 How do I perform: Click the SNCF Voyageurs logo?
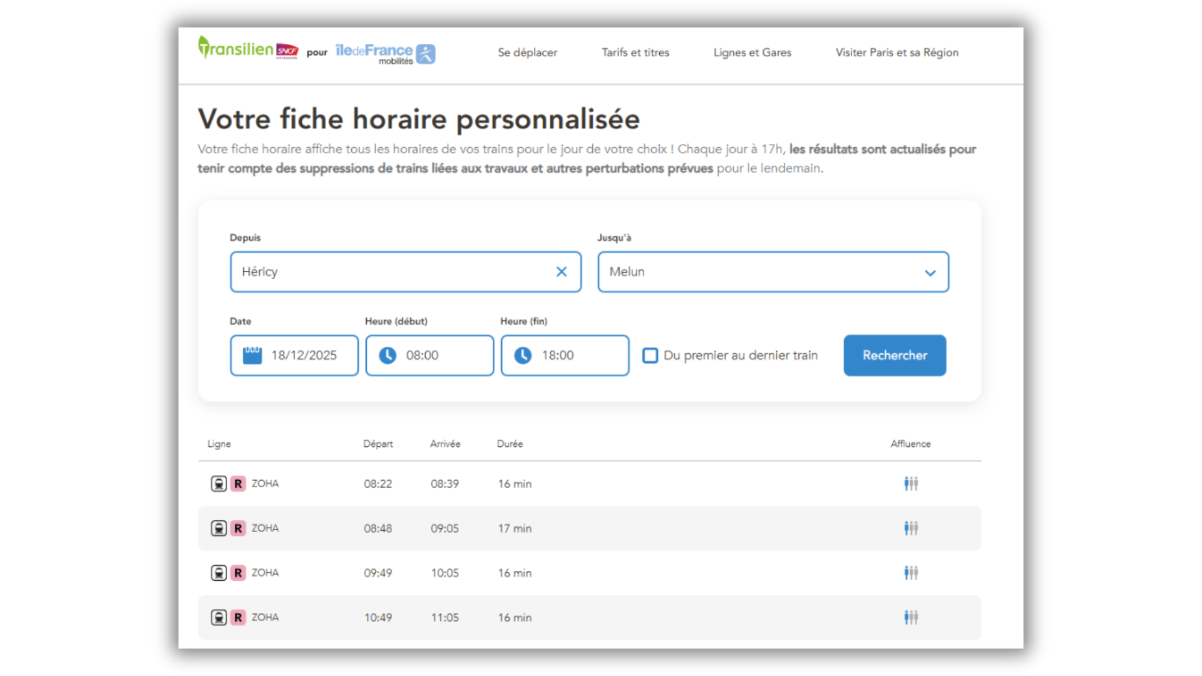click(289, 51)
